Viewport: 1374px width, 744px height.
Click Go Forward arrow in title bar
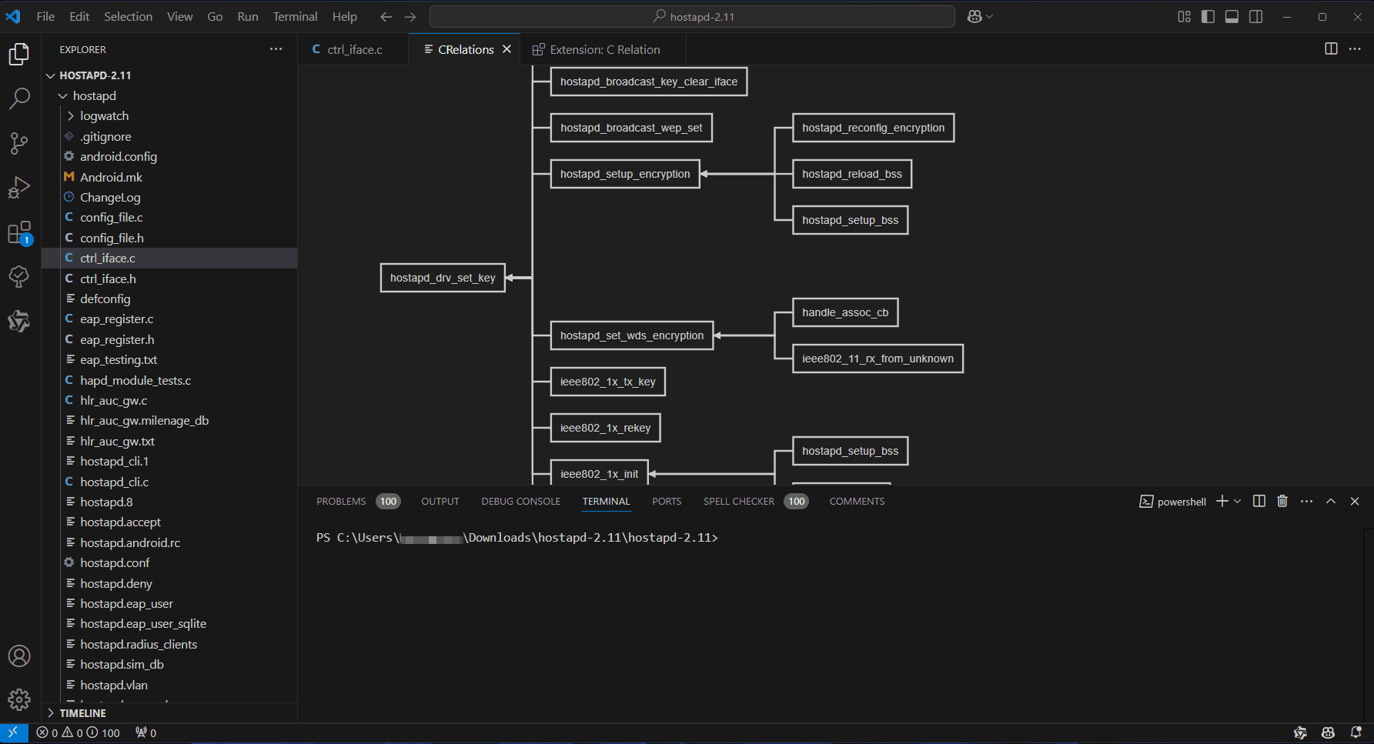click(x=410, y=17)
